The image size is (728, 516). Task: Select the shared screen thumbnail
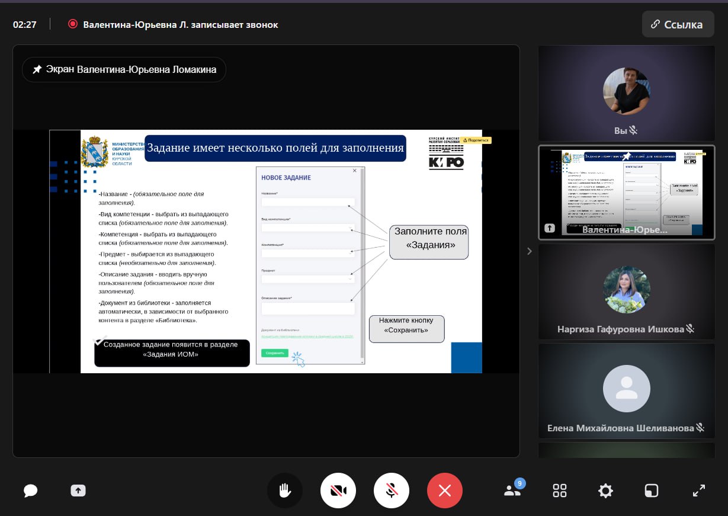pos(626,193)
